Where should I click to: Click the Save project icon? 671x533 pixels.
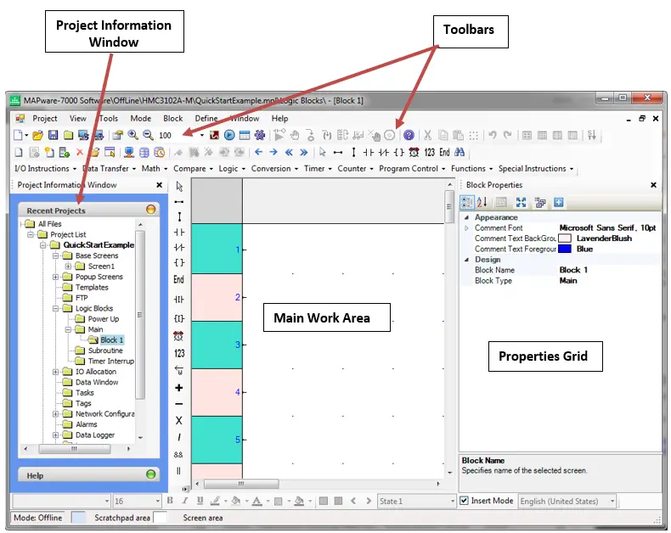coord(53,135)
